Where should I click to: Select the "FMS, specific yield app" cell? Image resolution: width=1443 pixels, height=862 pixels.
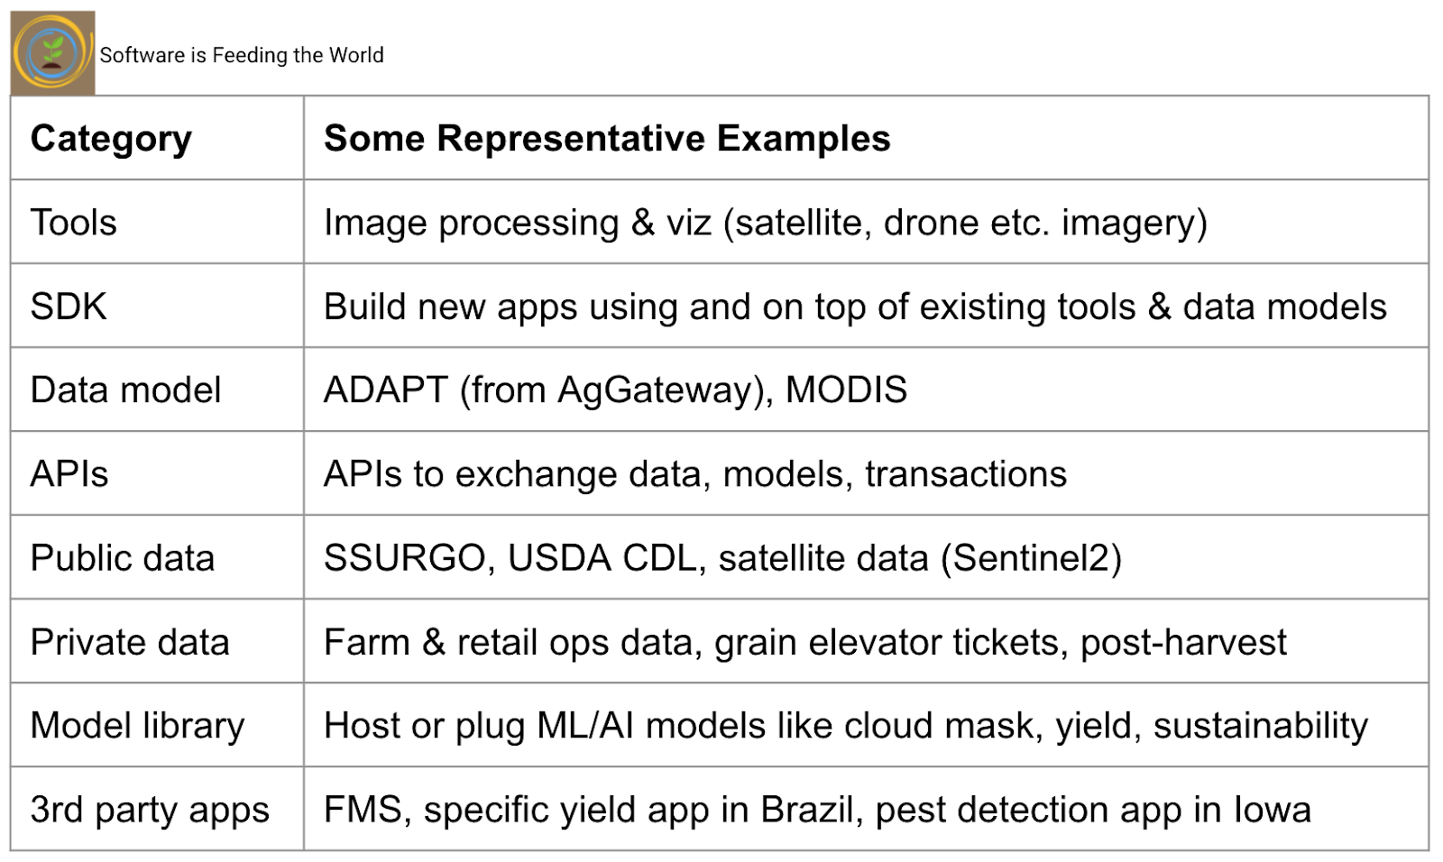(816, 810)
